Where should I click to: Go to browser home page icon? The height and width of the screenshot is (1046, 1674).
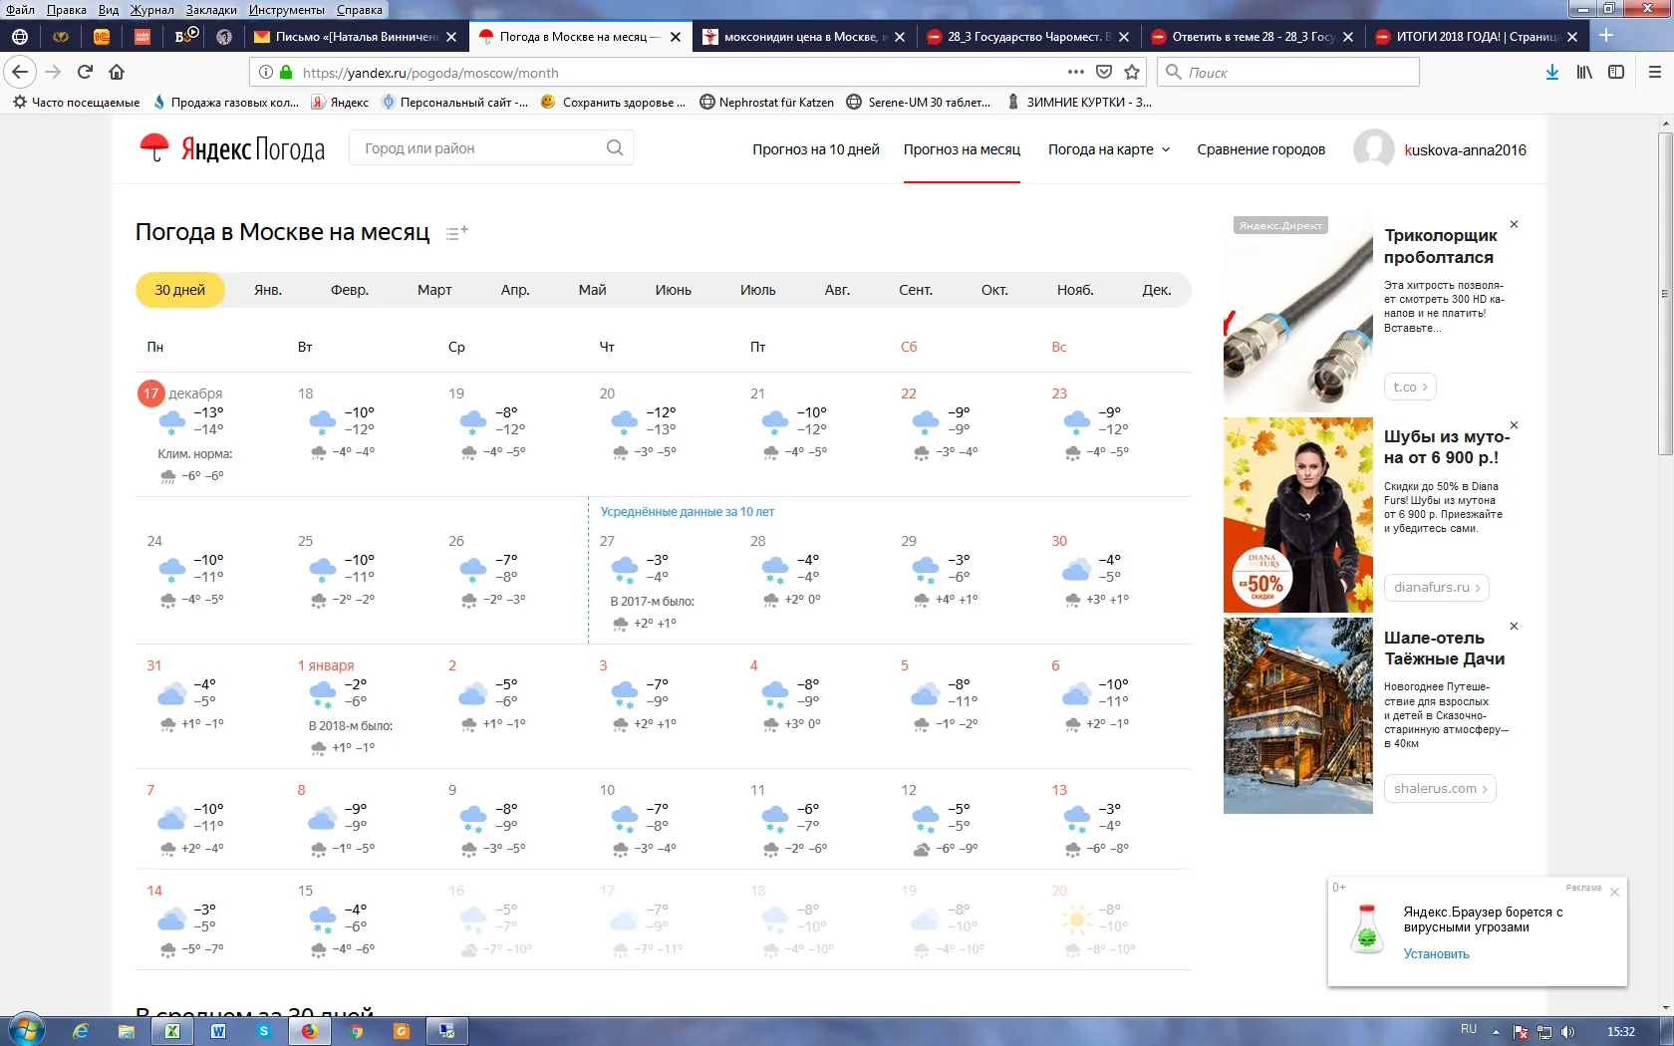tap(117, 72)
